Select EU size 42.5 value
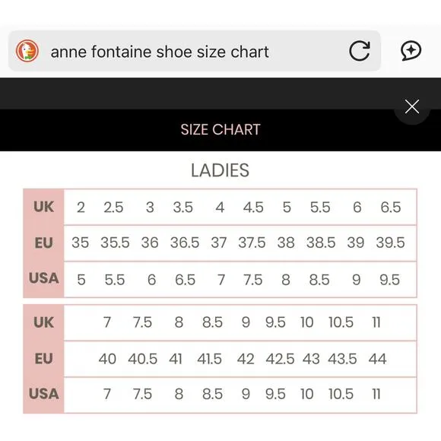The height and width of the screenshot is (441, 441). [x=280, y=359]
